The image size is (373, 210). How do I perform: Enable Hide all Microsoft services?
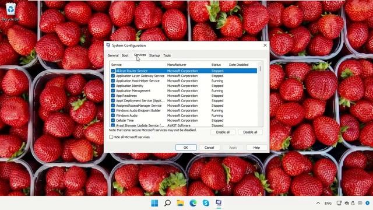coord(111,137)
